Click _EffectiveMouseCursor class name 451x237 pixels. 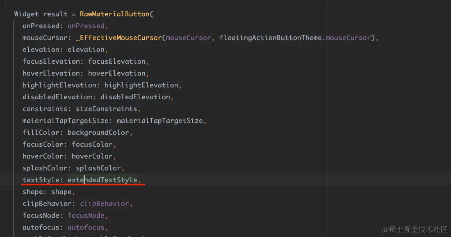tap(119, 38)
